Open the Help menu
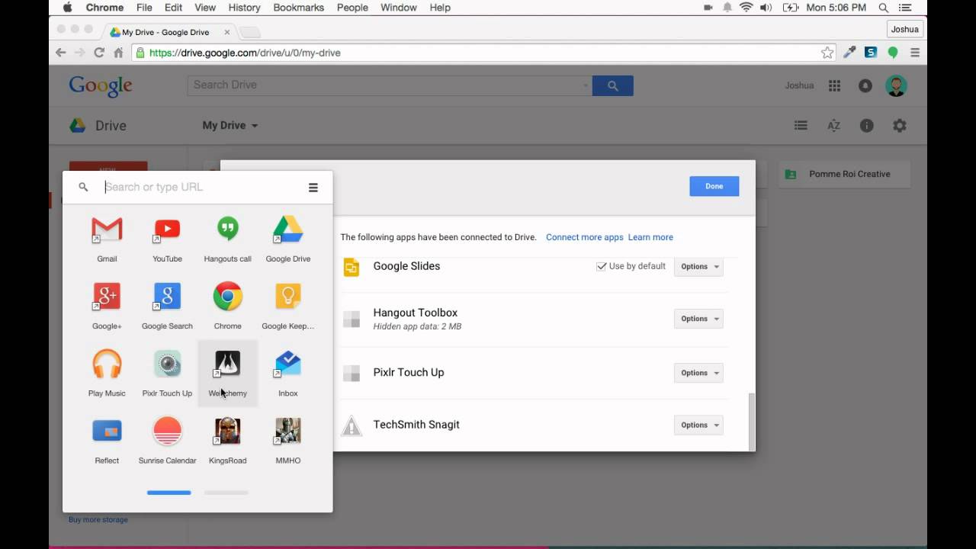The width and height of the screenshot is (976, 549). [x=440, y=8]
